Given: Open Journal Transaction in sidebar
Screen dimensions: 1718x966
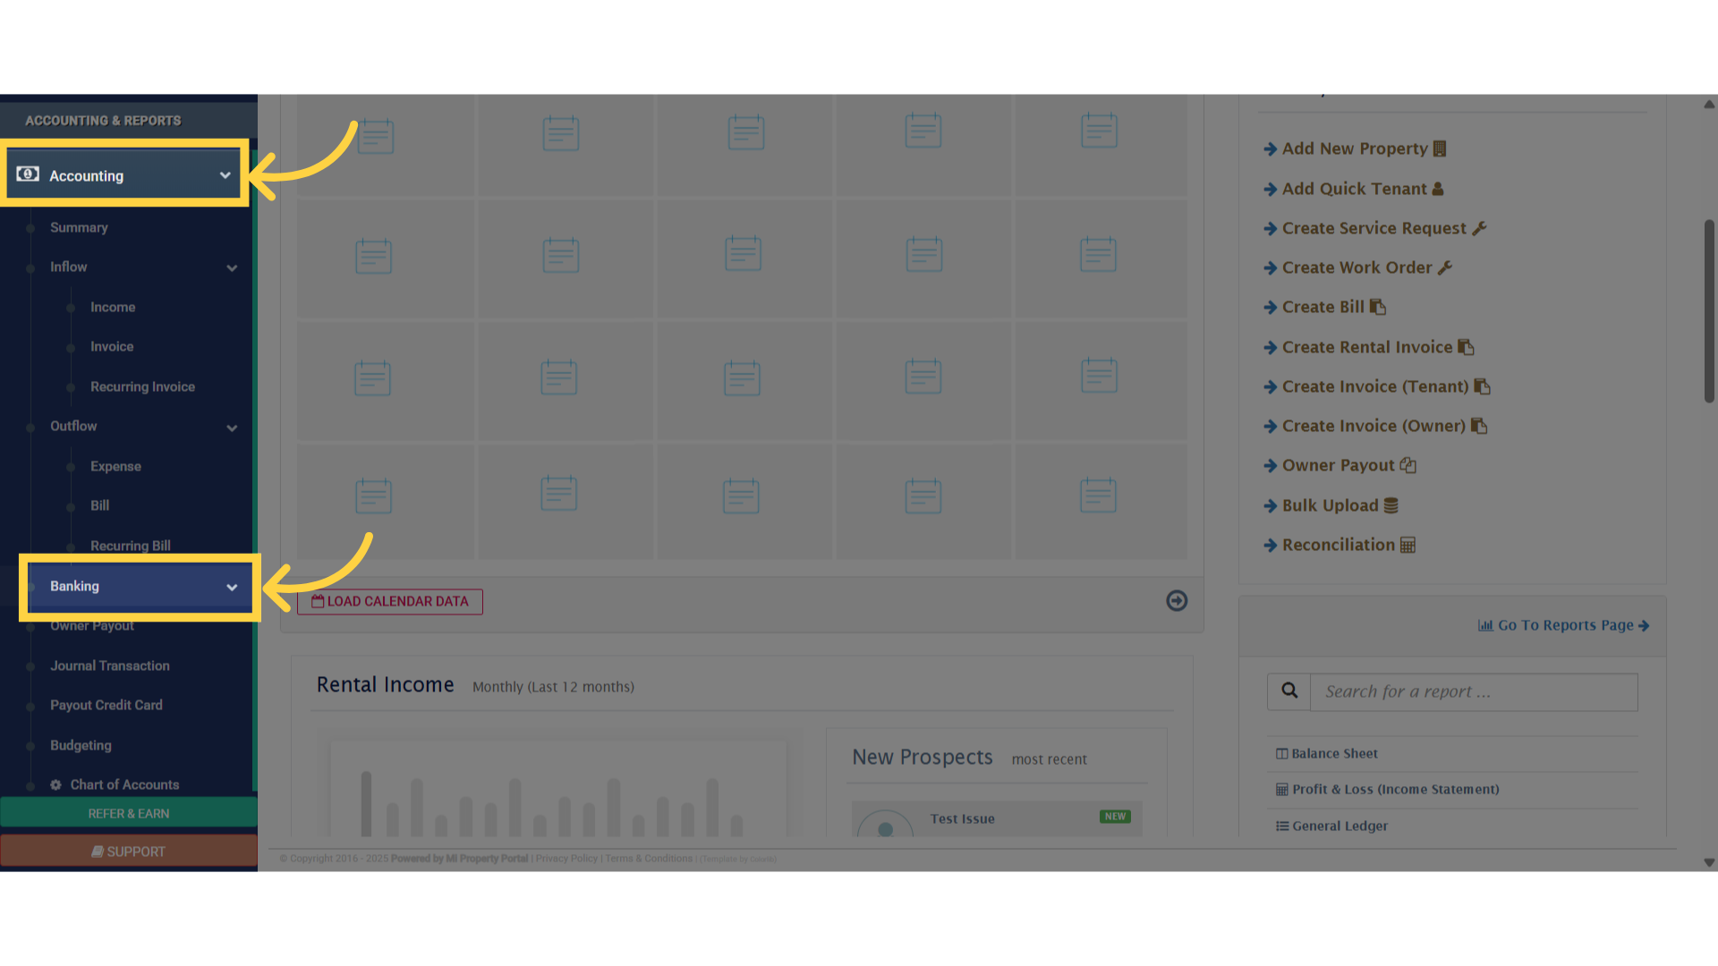Looking at the screenshot, I should click(109, 665).
